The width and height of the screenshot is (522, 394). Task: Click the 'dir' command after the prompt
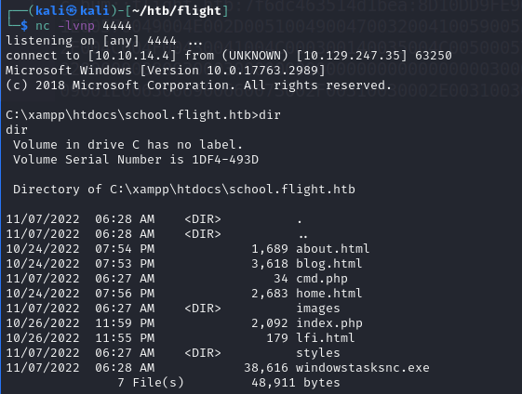[x=270, y=115]
